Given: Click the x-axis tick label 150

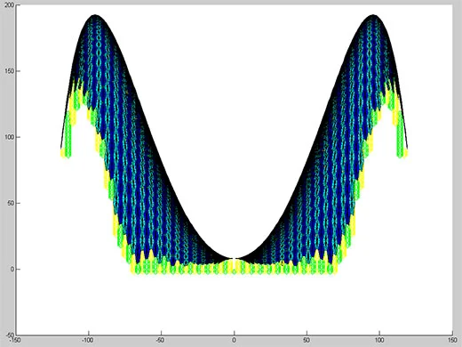Looking at the screenshot, I should click(452, 340).
